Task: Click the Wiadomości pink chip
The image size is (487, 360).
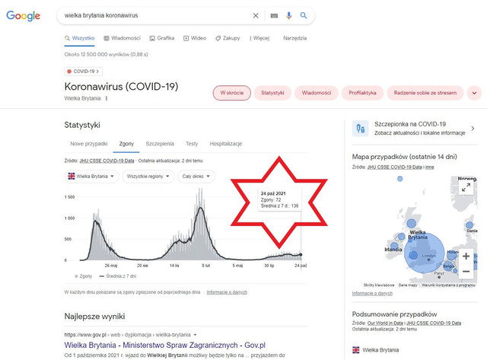Action: (x=317, y=93)
